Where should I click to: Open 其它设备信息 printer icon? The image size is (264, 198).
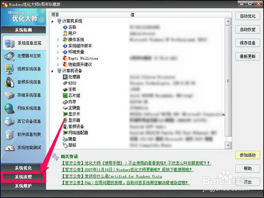[x=9, y=121]
